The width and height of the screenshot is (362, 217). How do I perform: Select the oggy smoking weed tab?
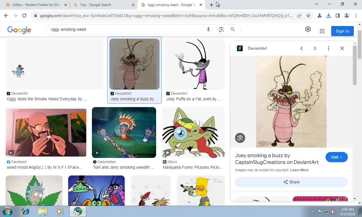click(171, 5)
